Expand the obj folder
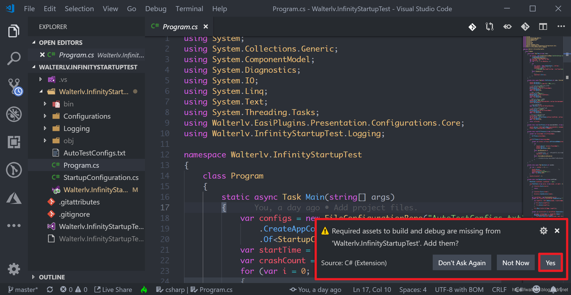Screen dimensions: 571x295 click(45, 140)
